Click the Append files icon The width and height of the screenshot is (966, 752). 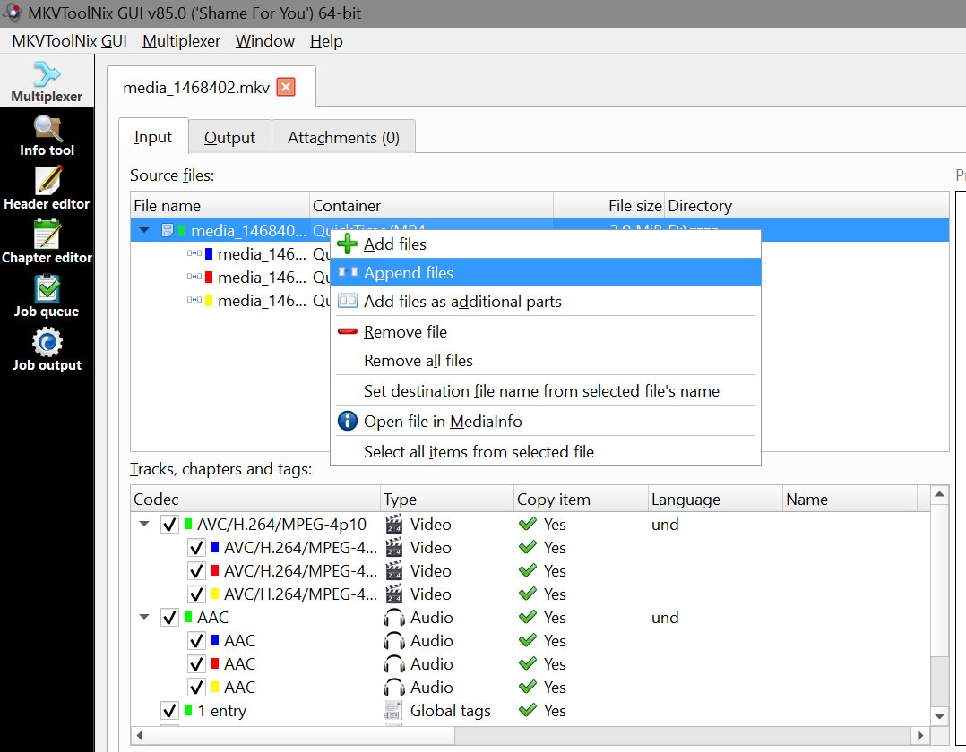(348, 272)
